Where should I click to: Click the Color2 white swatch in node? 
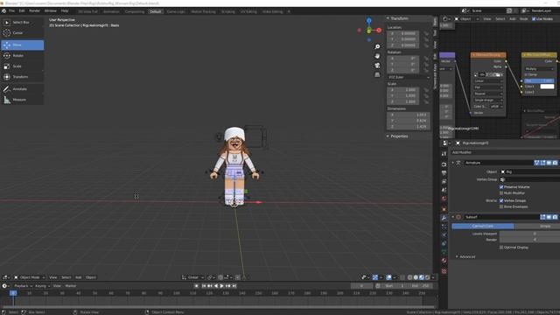point(547,87)
